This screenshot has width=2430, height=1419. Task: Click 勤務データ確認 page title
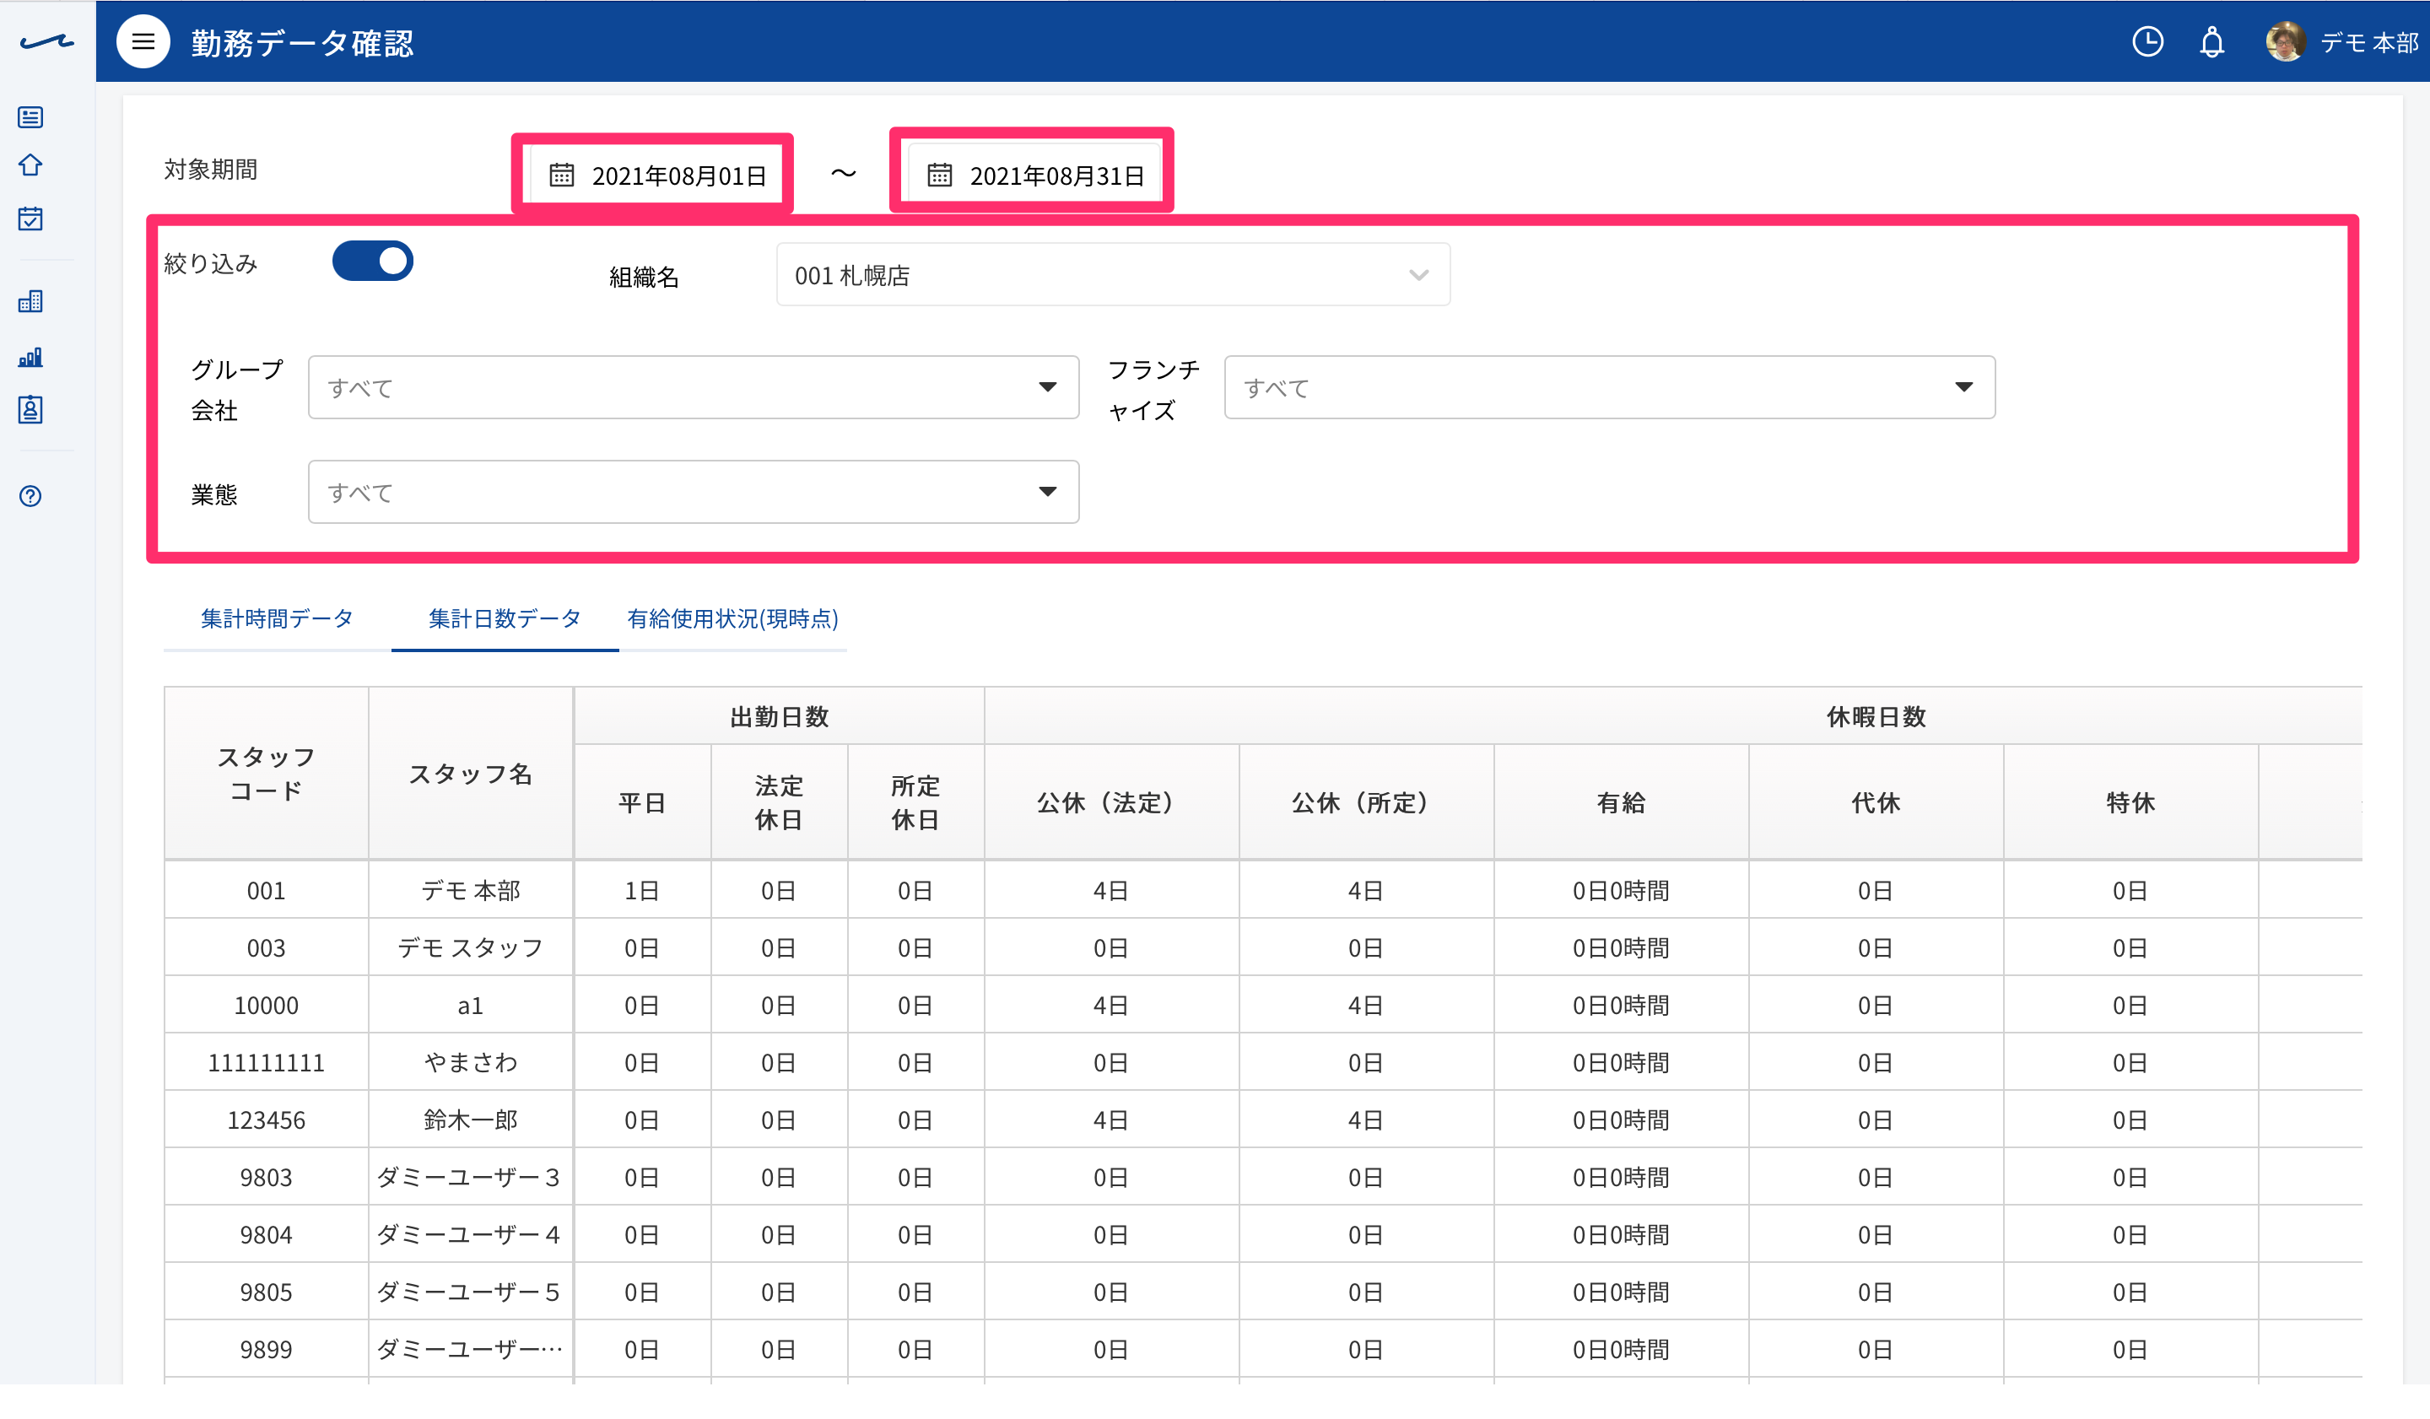point(302,43)
